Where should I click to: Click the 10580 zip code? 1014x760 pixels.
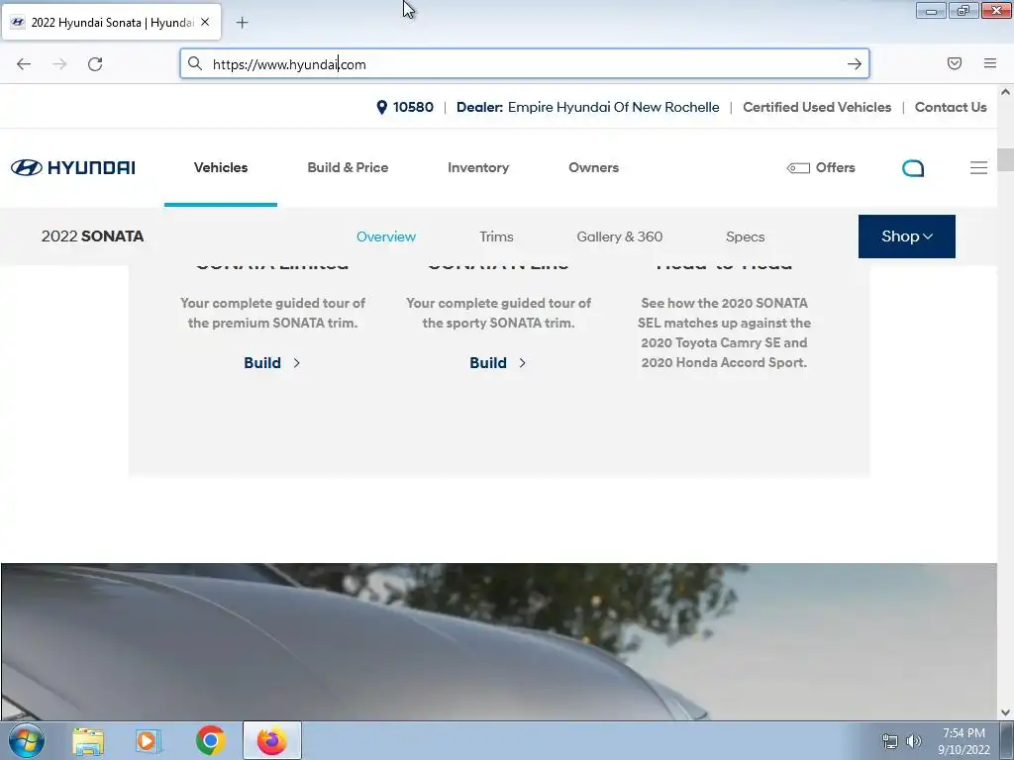(413, 107)
